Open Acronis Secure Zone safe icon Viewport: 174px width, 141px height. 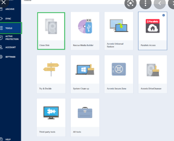coord(119,69)
